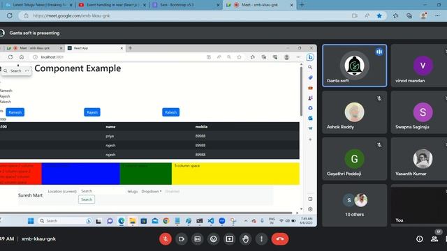Click the blue Rakesh button in the shared screen

(170, 112)
